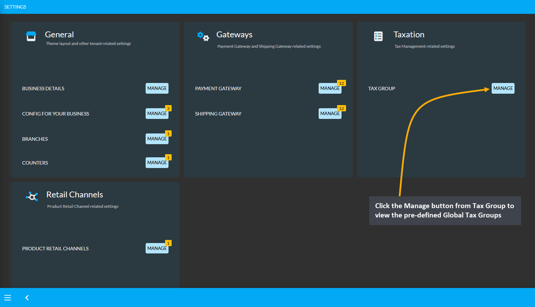The image size is (535, 307).
Task: Open the hamburger menu in bottom bar
Action: pos(8,298)
